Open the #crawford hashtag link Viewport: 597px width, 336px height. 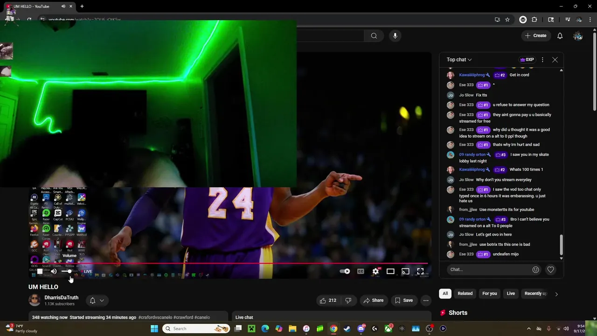(x=183, y=317)
